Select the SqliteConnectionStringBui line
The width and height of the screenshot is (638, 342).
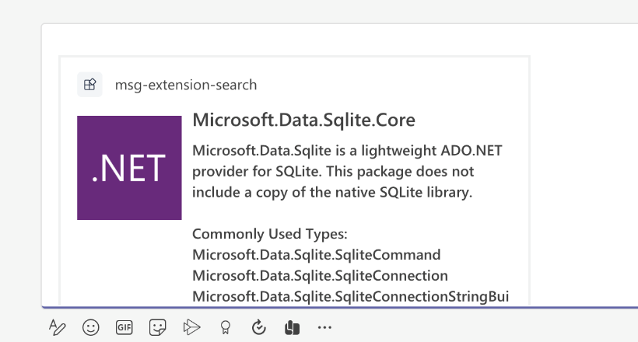[x=350, y=296]
